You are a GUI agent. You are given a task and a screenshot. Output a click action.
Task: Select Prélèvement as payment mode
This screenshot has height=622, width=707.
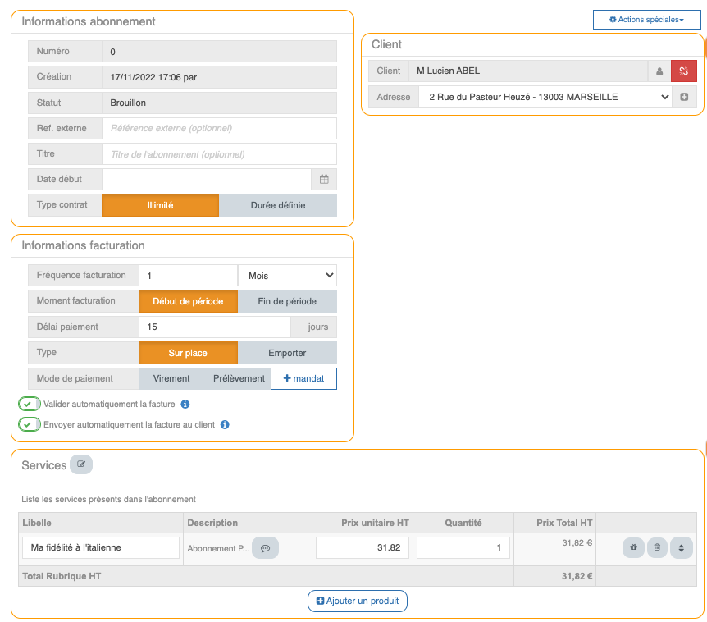tap(239, 378)
